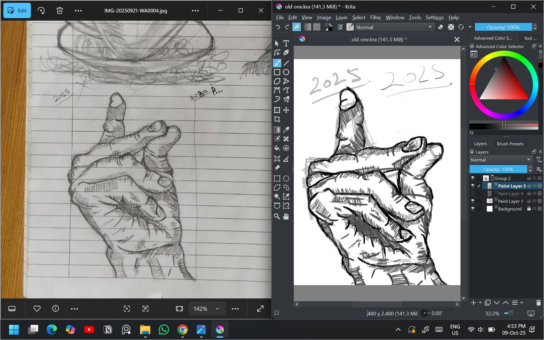Open the brush blending mode Normal dropdown
This screenshot has height=340, width=544.
394,27
